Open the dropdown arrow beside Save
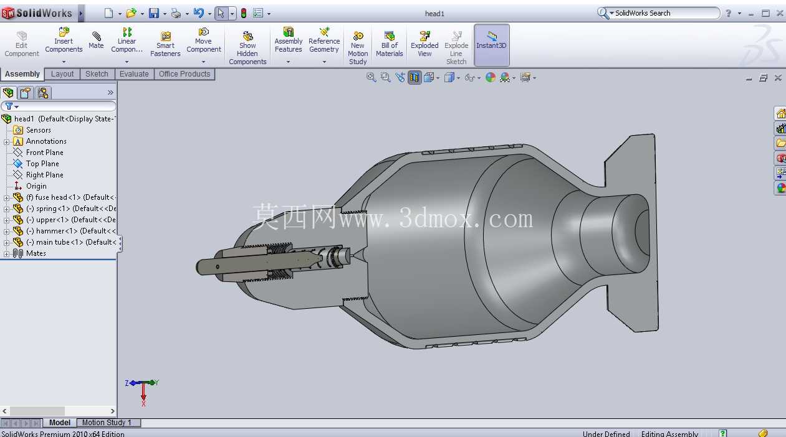Viewport: 786px width, 437px height. (x=164, y=14)
